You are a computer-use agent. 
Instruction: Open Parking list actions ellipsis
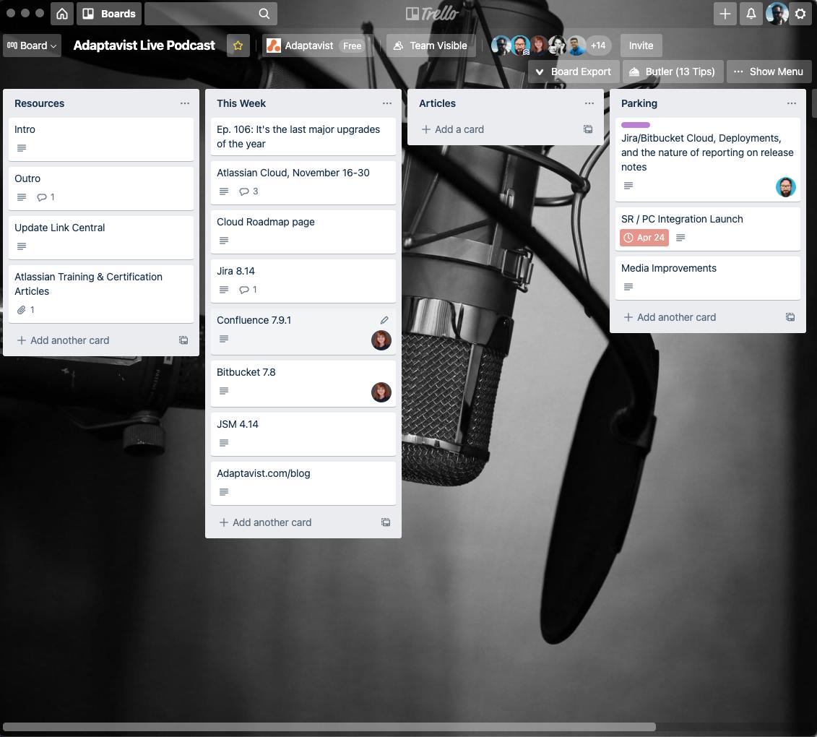pyautogui.click(x=792, y=103)
